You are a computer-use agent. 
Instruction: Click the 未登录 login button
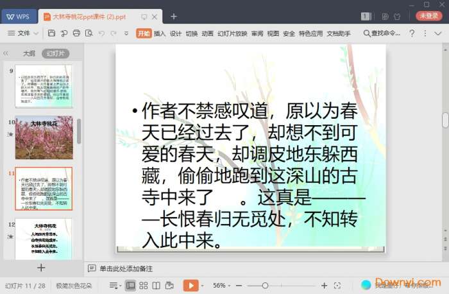point(429,16)
